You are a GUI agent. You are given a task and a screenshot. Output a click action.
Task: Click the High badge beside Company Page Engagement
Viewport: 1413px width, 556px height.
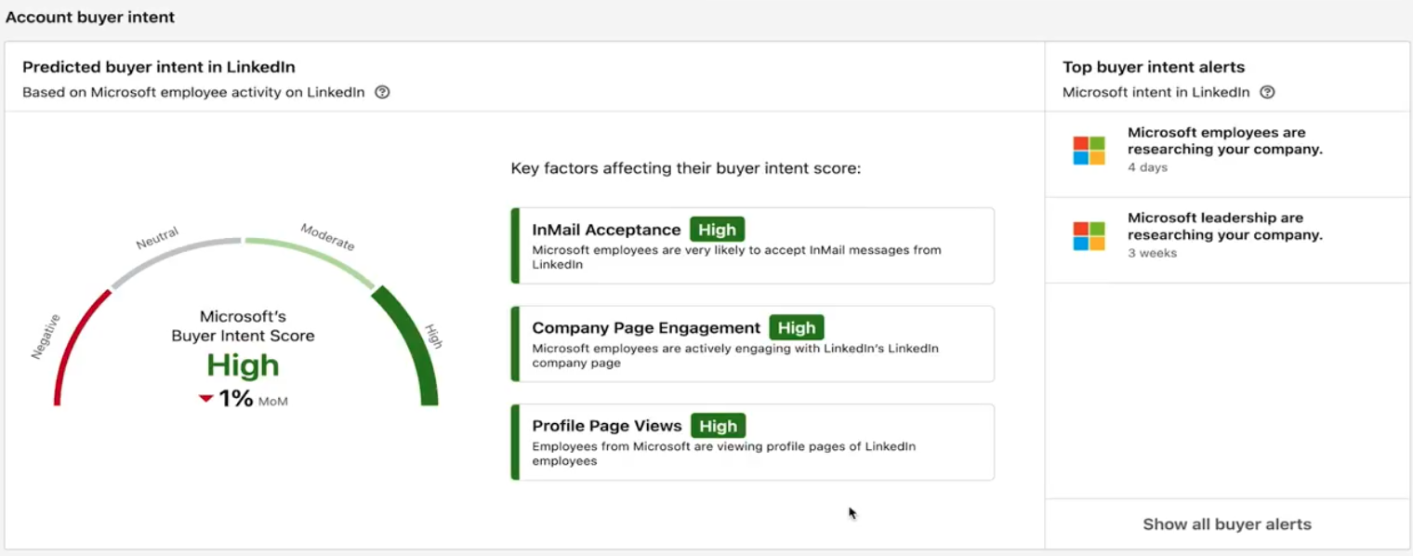796,328
